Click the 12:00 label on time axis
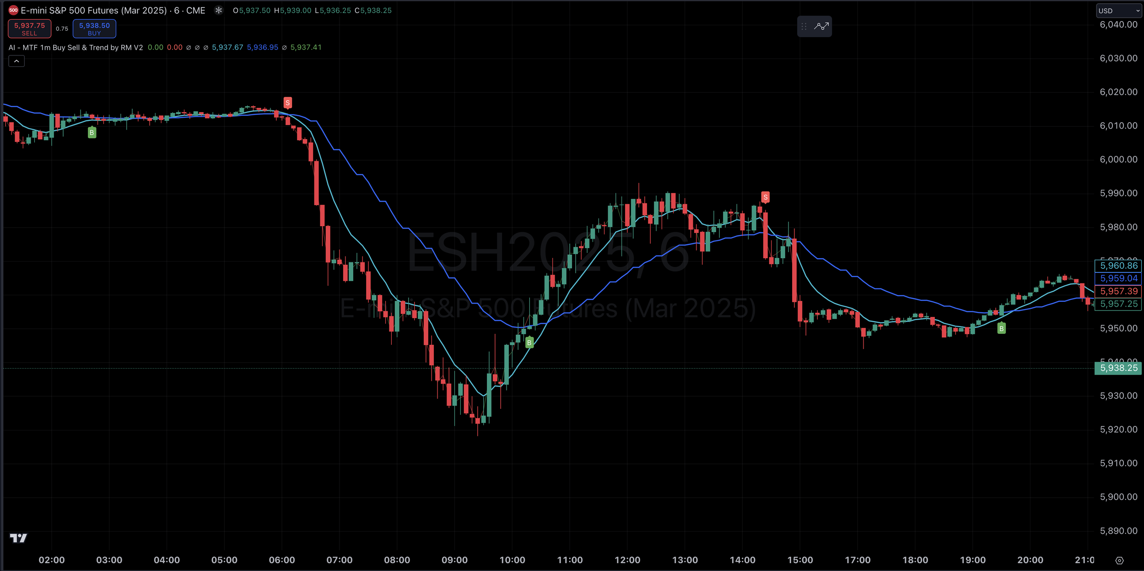 coord(627,560)
